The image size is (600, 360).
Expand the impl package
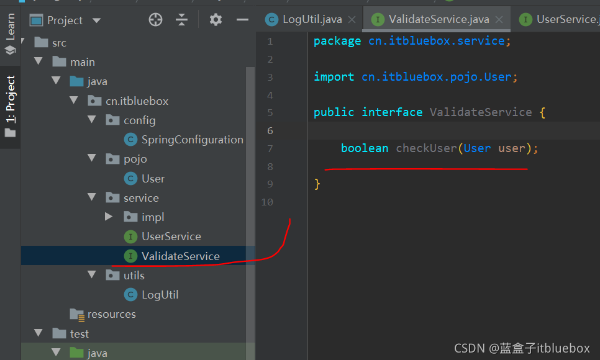(109, 217)
